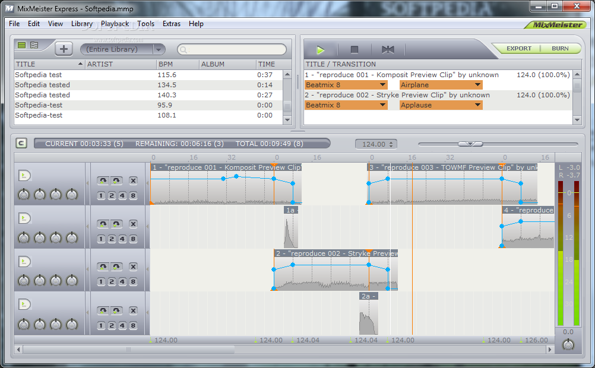
Task: Click first timeline track's move-down arrow icon
Action: (116, 180)
